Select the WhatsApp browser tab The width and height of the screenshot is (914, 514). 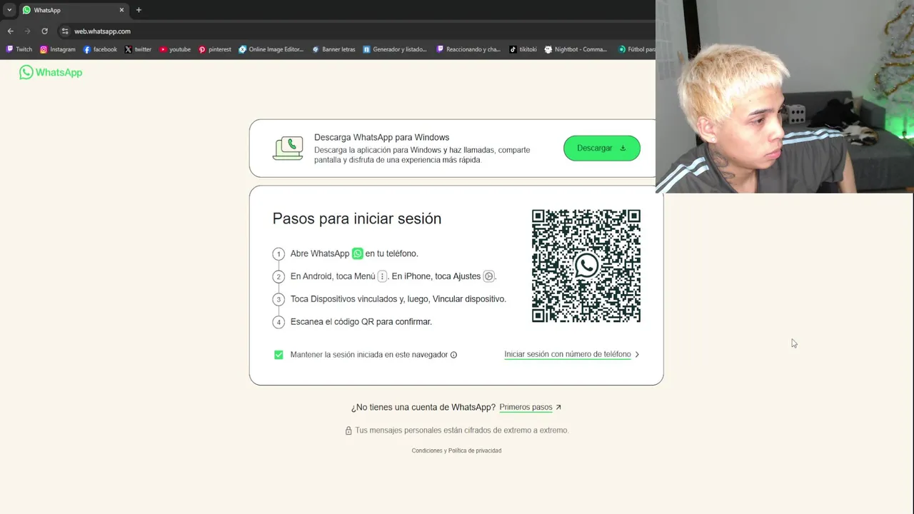73,10
